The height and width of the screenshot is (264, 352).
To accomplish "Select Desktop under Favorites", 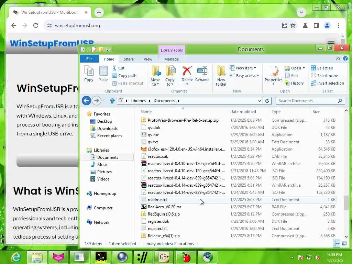I will point(104,121).
